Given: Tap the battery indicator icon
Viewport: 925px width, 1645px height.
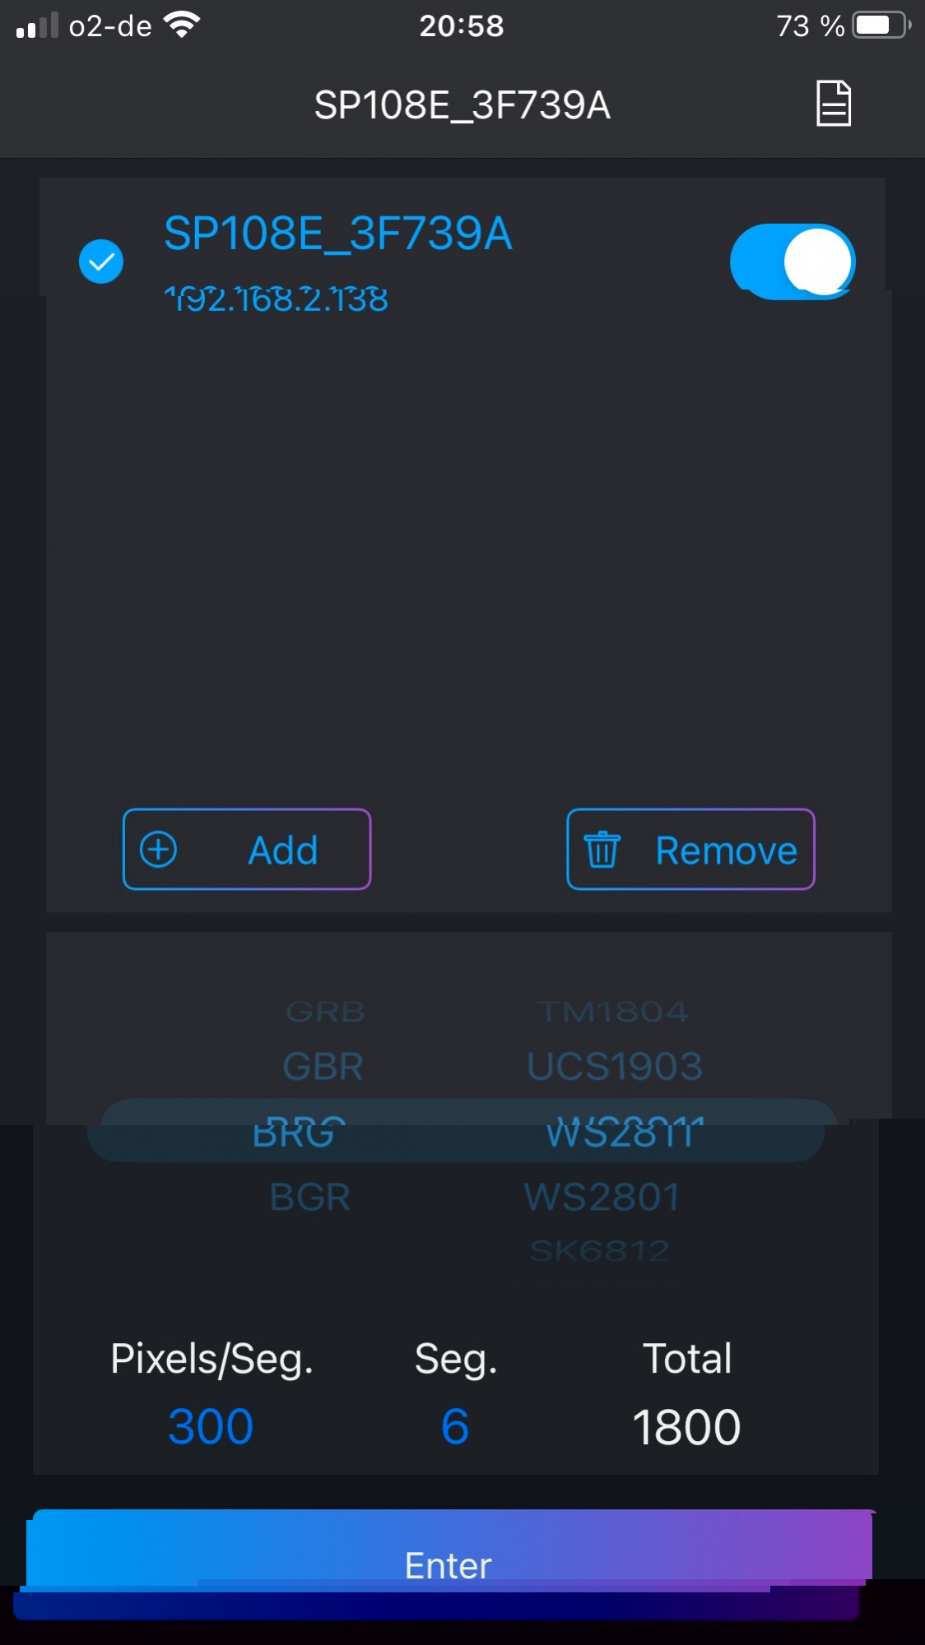Looking at the screenshot, I should [881, 25].
